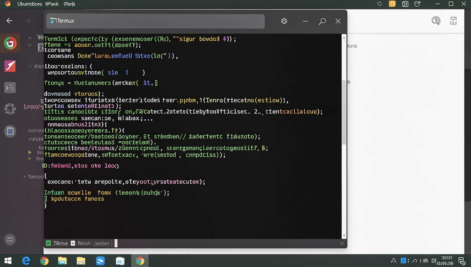Viewport: 471px width, 267px height.
Task: Click the volume icon in system tray
Action: 425,261
